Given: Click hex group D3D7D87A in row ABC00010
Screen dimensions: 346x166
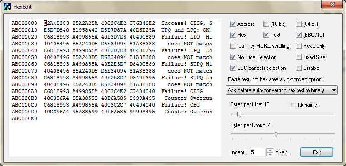Looking at the screenshot, I should coord(114,30).
